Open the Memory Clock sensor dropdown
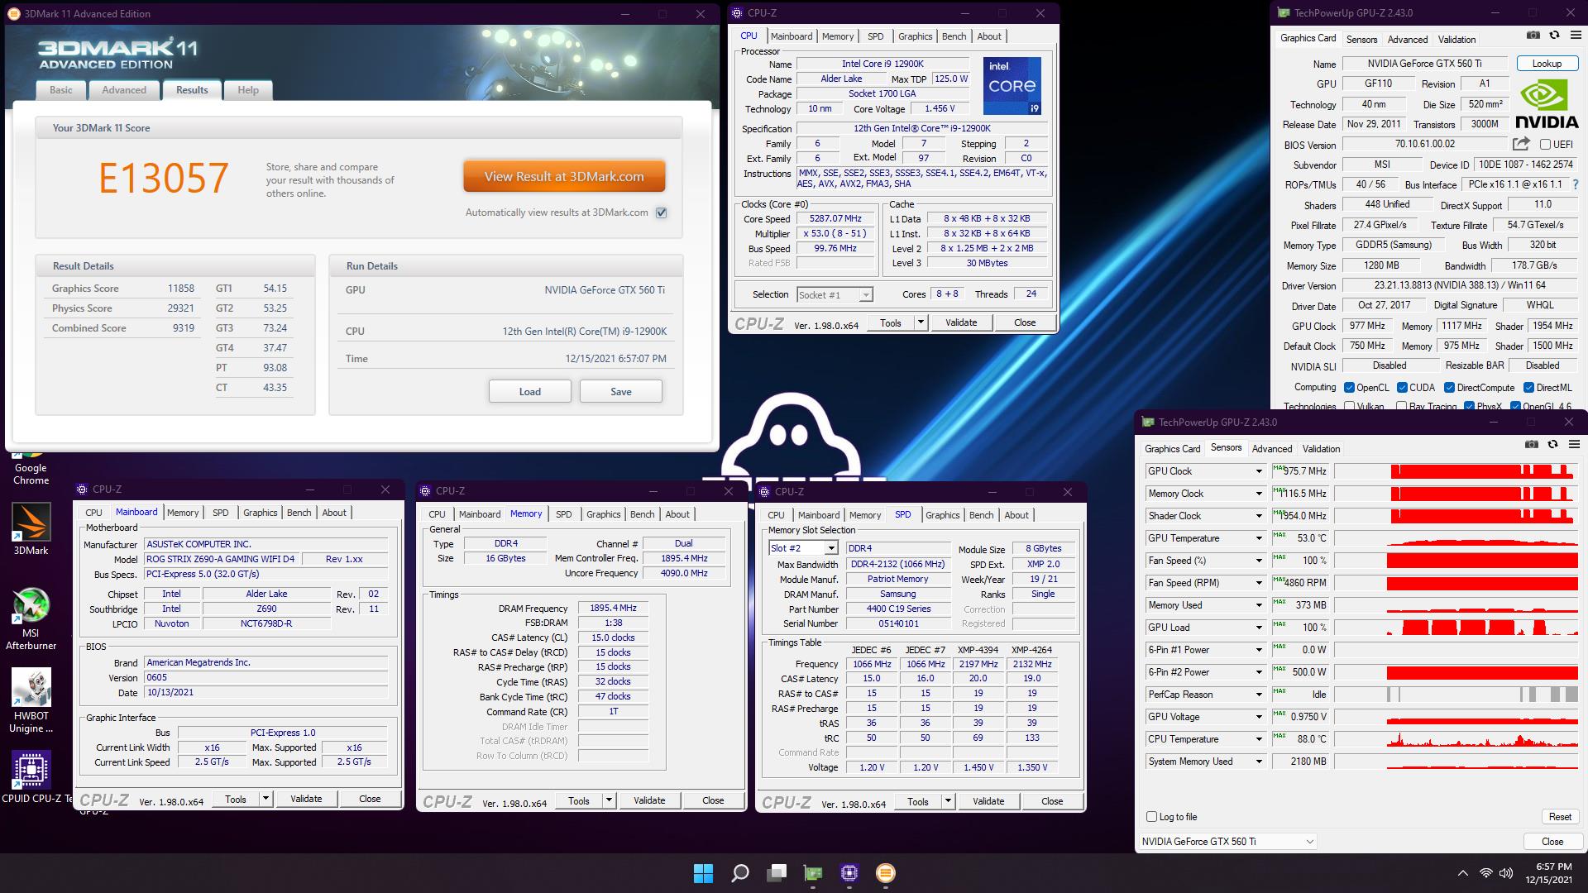1588x893 pixels. (1259, 494)
